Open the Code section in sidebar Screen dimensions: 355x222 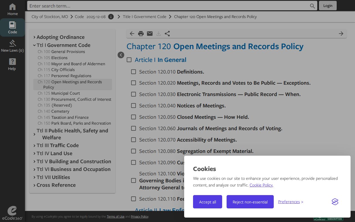[x=12, y=27]
